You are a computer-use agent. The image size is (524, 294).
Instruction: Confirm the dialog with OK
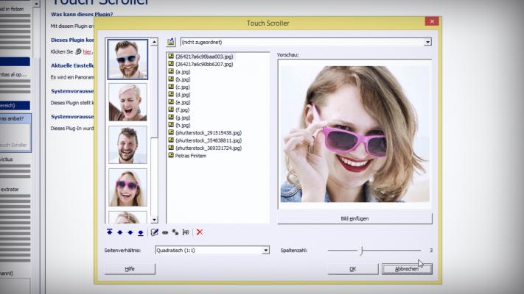pyautogui.click(x=352, y=269)
